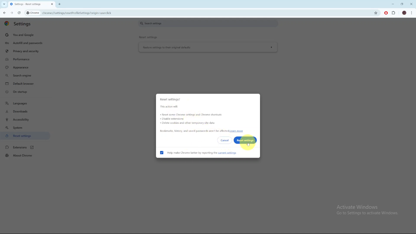Click the You and Google icon

[x=7, y=35]
